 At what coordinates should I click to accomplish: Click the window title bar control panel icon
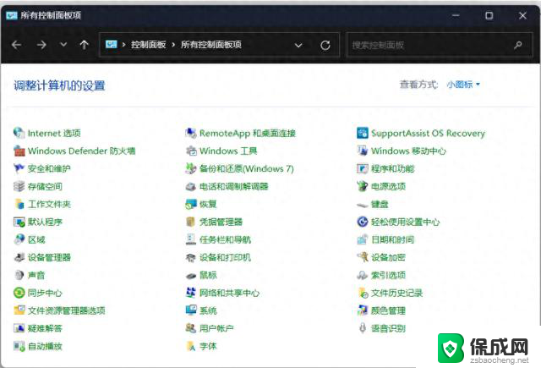[11, 15]
